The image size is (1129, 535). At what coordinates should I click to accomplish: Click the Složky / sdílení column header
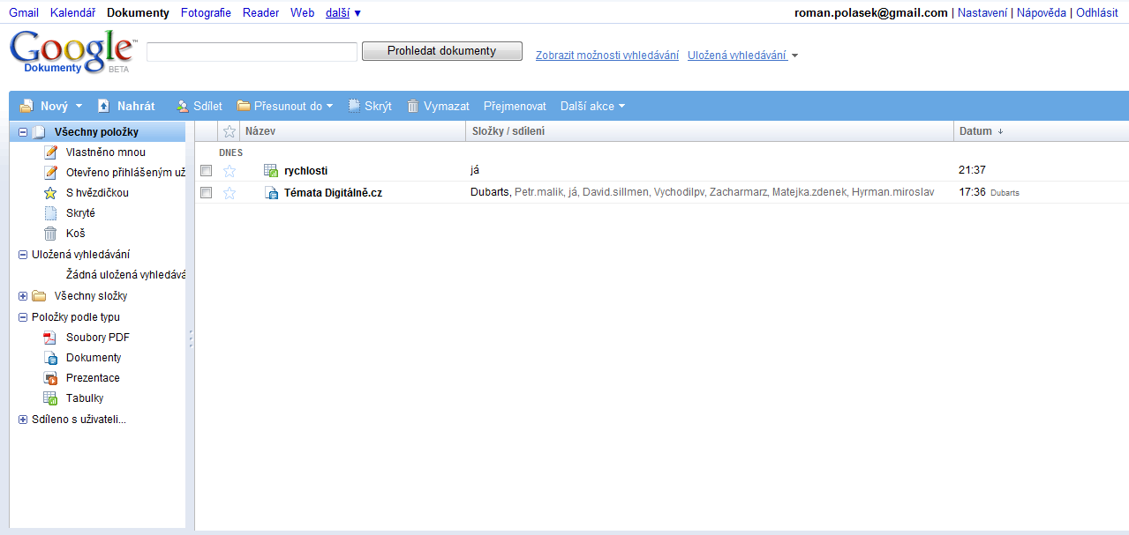click(710, 131)
